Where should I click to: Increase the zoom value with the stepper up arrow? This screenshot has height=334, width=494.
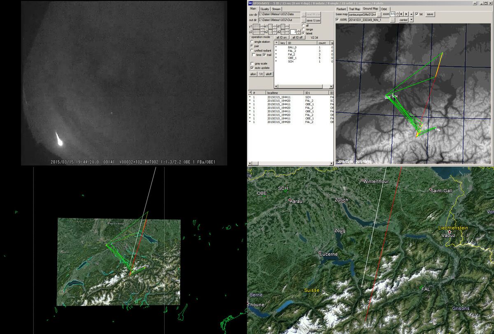[x=397, y=13]
